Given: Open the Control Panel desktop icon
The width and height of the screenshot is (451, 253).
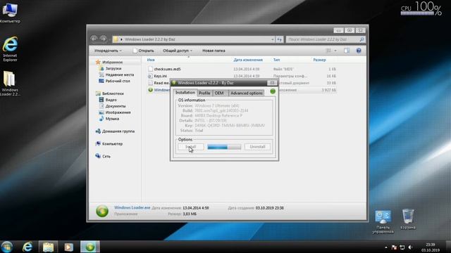Looking at the screenshot, I should (383, 221).
